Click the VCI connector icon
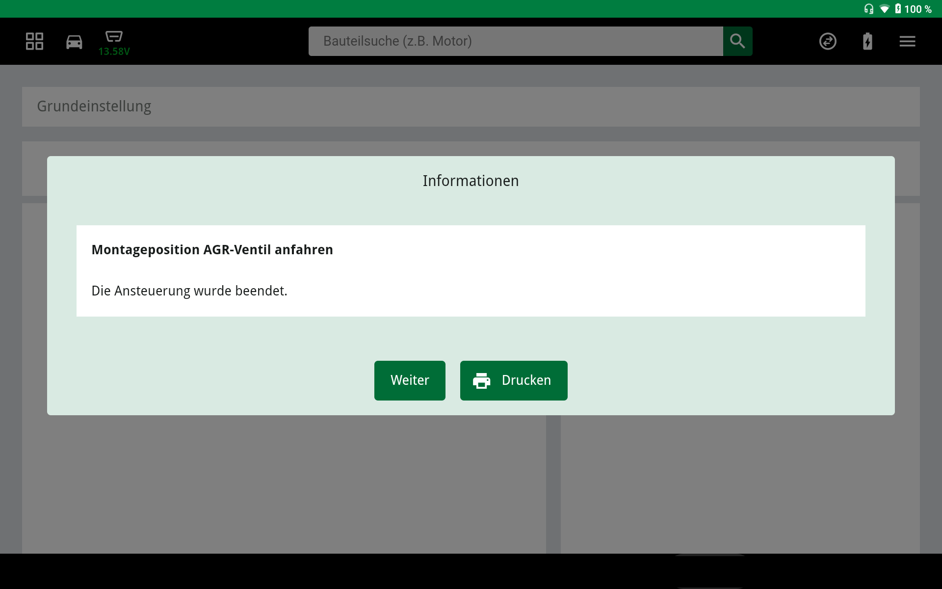 coord(114,36)
